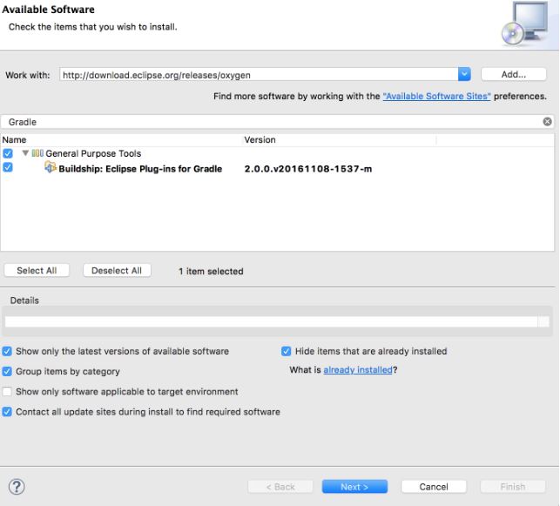This screenshot has height=506, width=560.
Task: Click the help question mark icon
Action: [17, 486]
